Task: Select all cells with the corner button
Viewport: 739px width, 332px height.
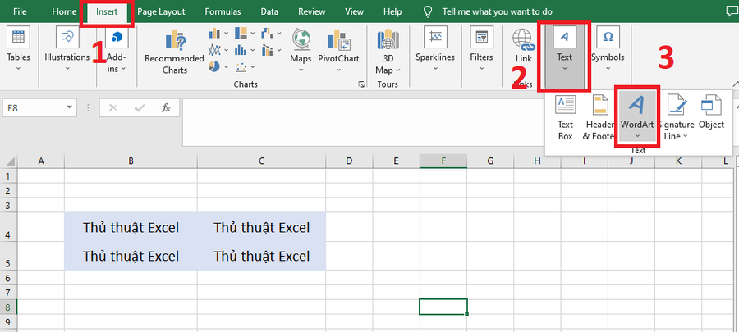Action: [9, 161]
